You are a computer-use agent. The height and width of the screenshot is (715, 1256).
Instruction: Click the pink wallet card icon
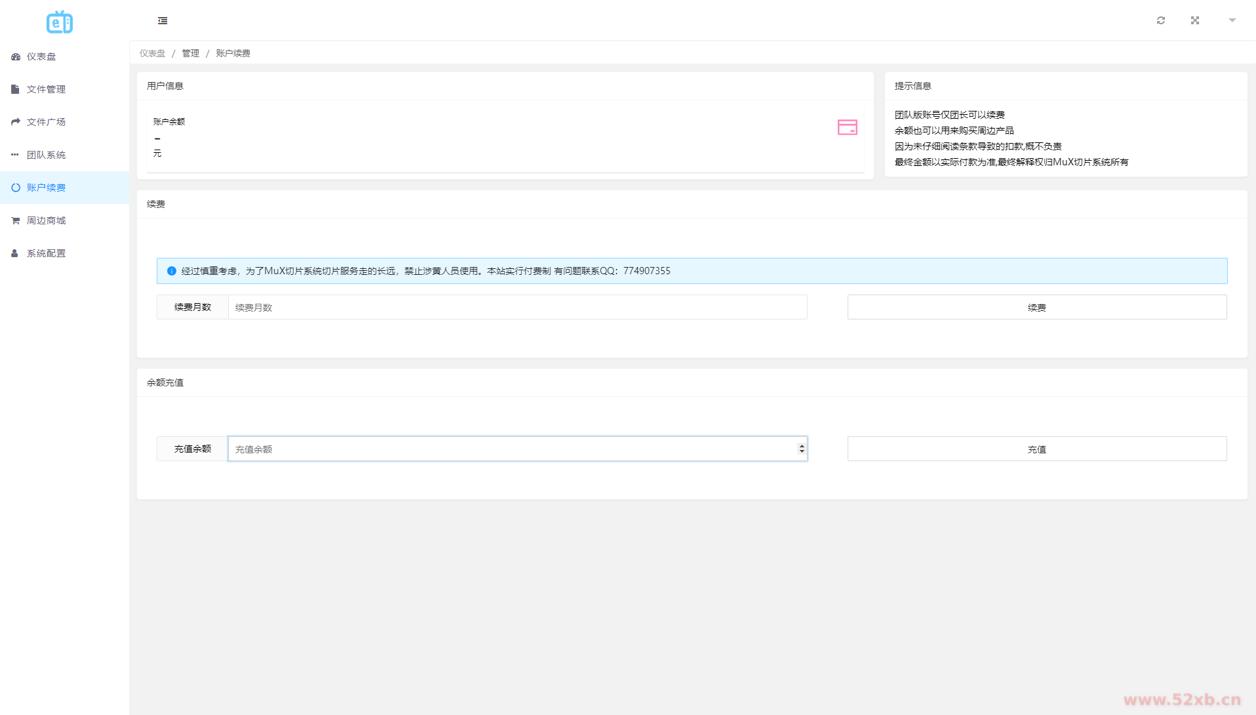(x=847, y=127)
